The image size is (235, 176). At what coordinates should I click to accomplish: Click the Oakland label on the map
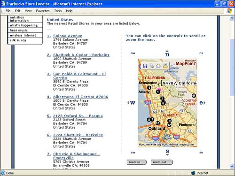(x=157, y=129)
